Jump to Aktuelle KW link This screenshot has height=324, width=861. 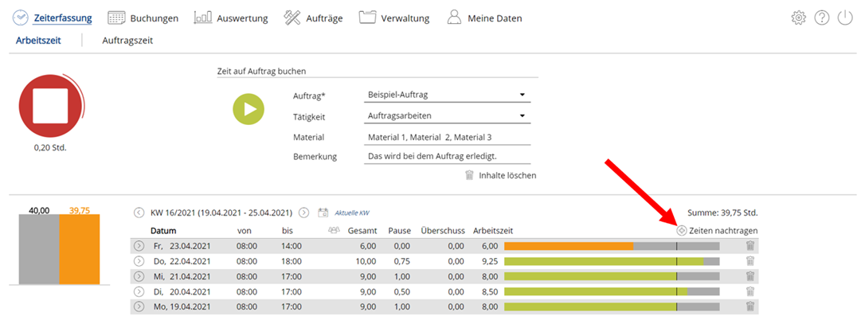(x=354, y=213)
